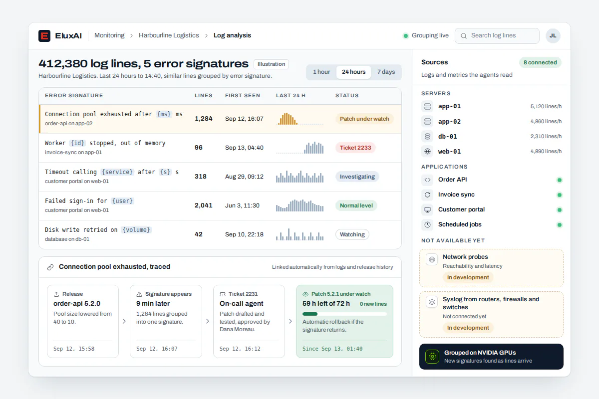This screenshot has width=599, height=399.
Task: Click the 8 connected badge
Action: click(x=540, y=62)
